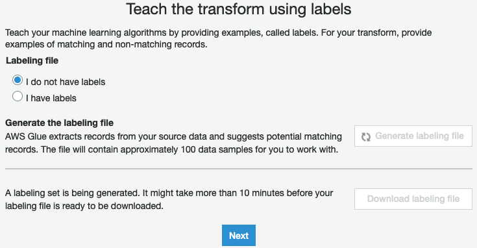Click the paragraph about providing examples called labels

tap(218, 38)
